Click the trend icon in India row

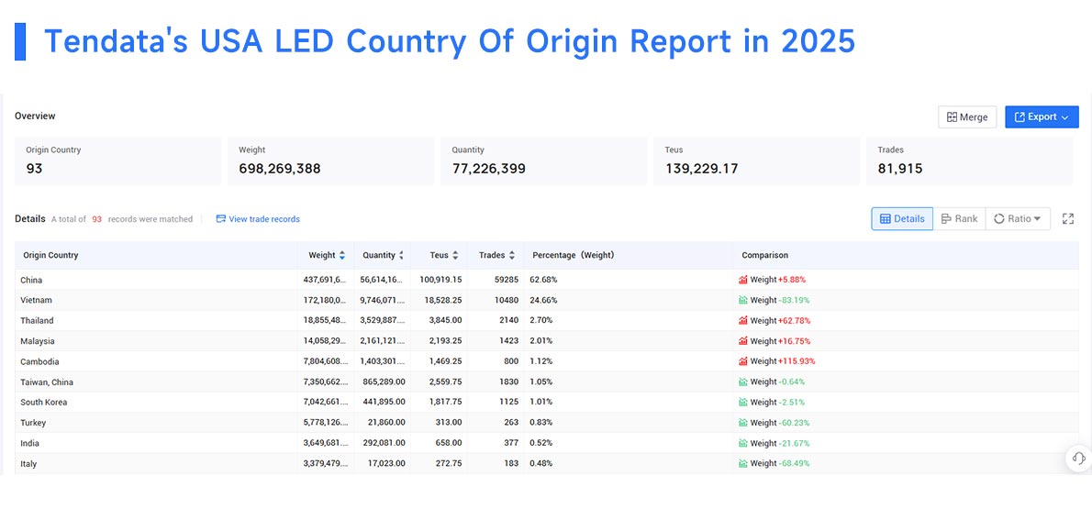pos(743,443)
